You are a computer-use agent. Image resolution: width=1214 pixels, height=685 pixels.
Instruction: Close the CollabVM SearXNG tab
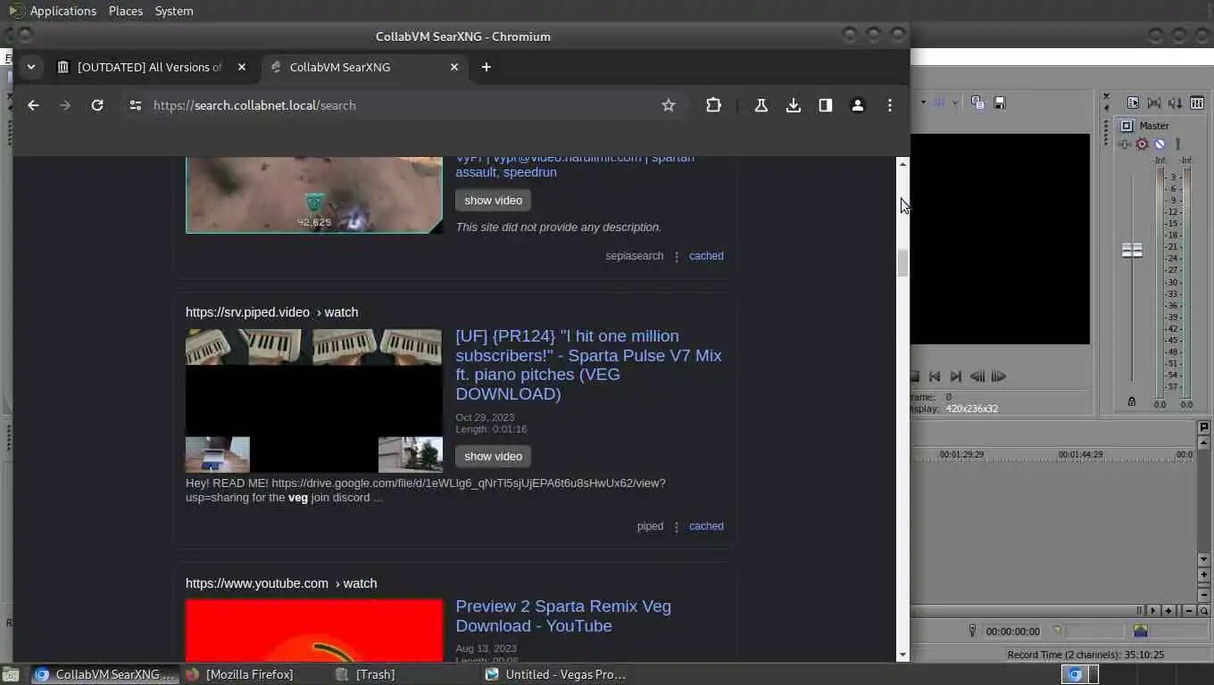[x=454, y=67]
